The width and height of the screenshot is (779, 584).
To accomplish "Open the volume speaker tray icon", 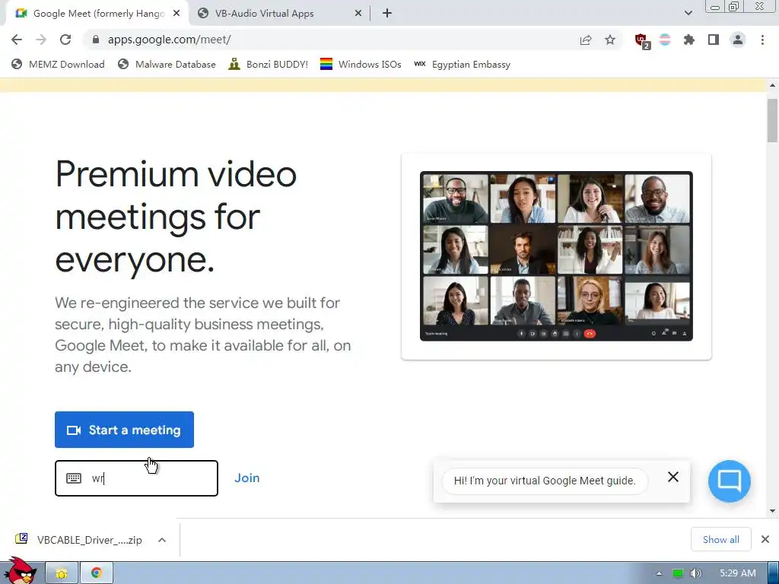I will pyautogui.click(x=695, y=573).
